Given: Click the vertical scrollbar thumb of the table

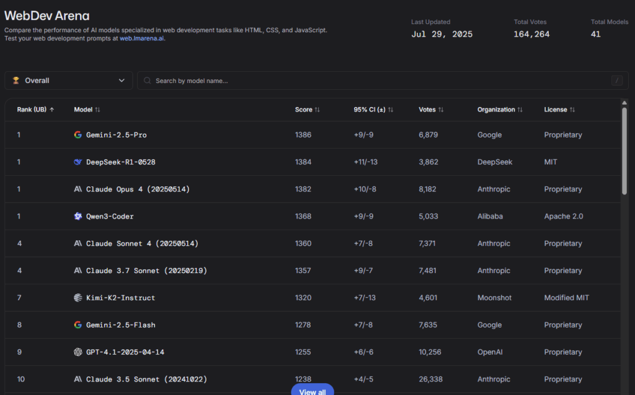Looking at the screenshot, I should point(624,150).
